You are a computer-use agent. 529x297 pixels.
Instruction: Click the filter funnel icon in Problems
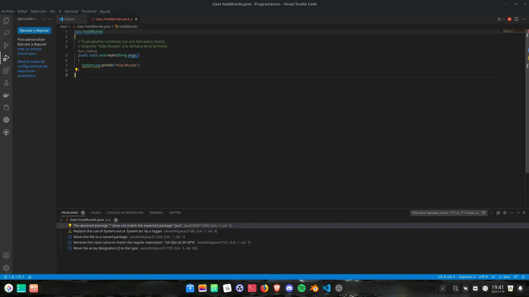tap(484, 213)
